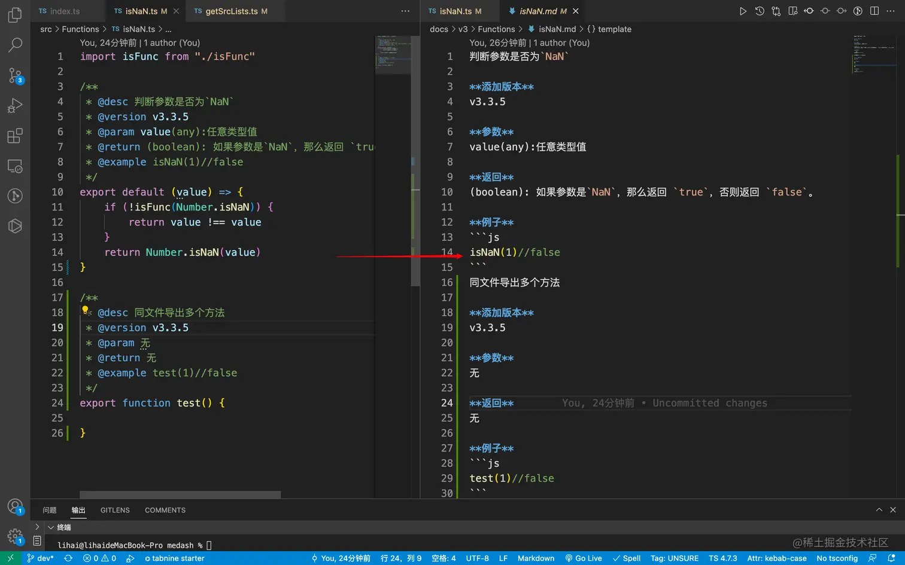The width and height of the screenshot is (905, 565).
Task: Click the compare changes icon in editor toolbar
Action: pyautogui.click(x=776, y=11)
